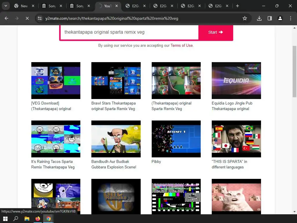Stop loading the page
The width and height of the screenshot is (297, 223).
27,18
